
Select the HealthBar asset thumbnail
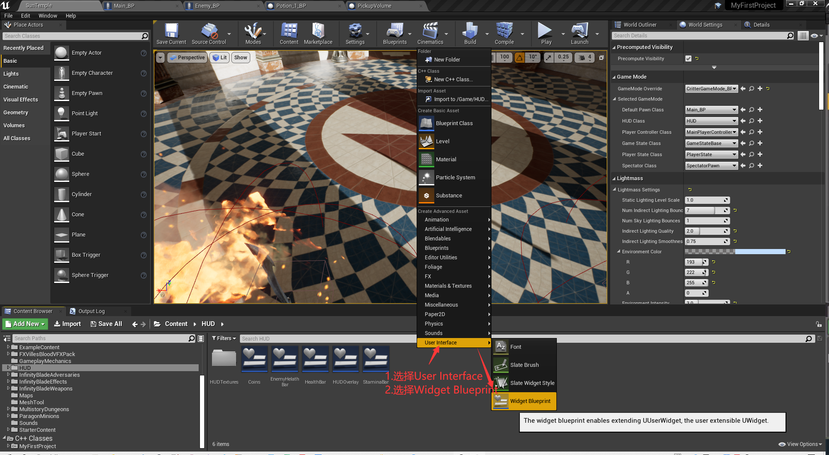pyautogui.click(x=315, y=359)
